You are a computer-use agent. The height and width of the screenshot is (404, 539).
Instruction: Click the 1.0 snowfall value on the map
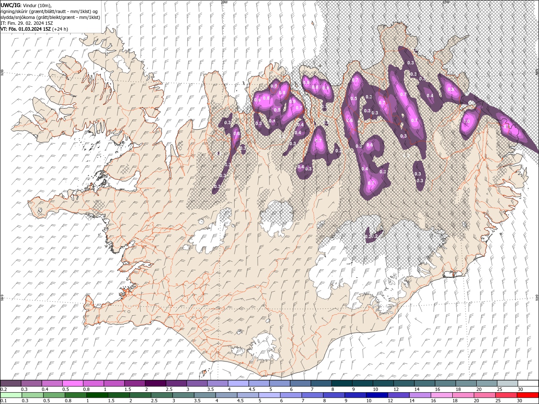coord(467,122)
